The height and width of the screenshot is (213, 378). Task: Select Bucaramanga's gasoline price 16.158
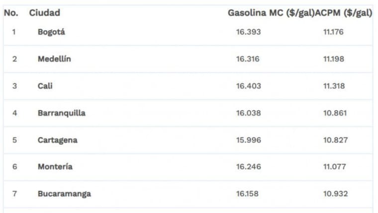[x=248, y=194]
